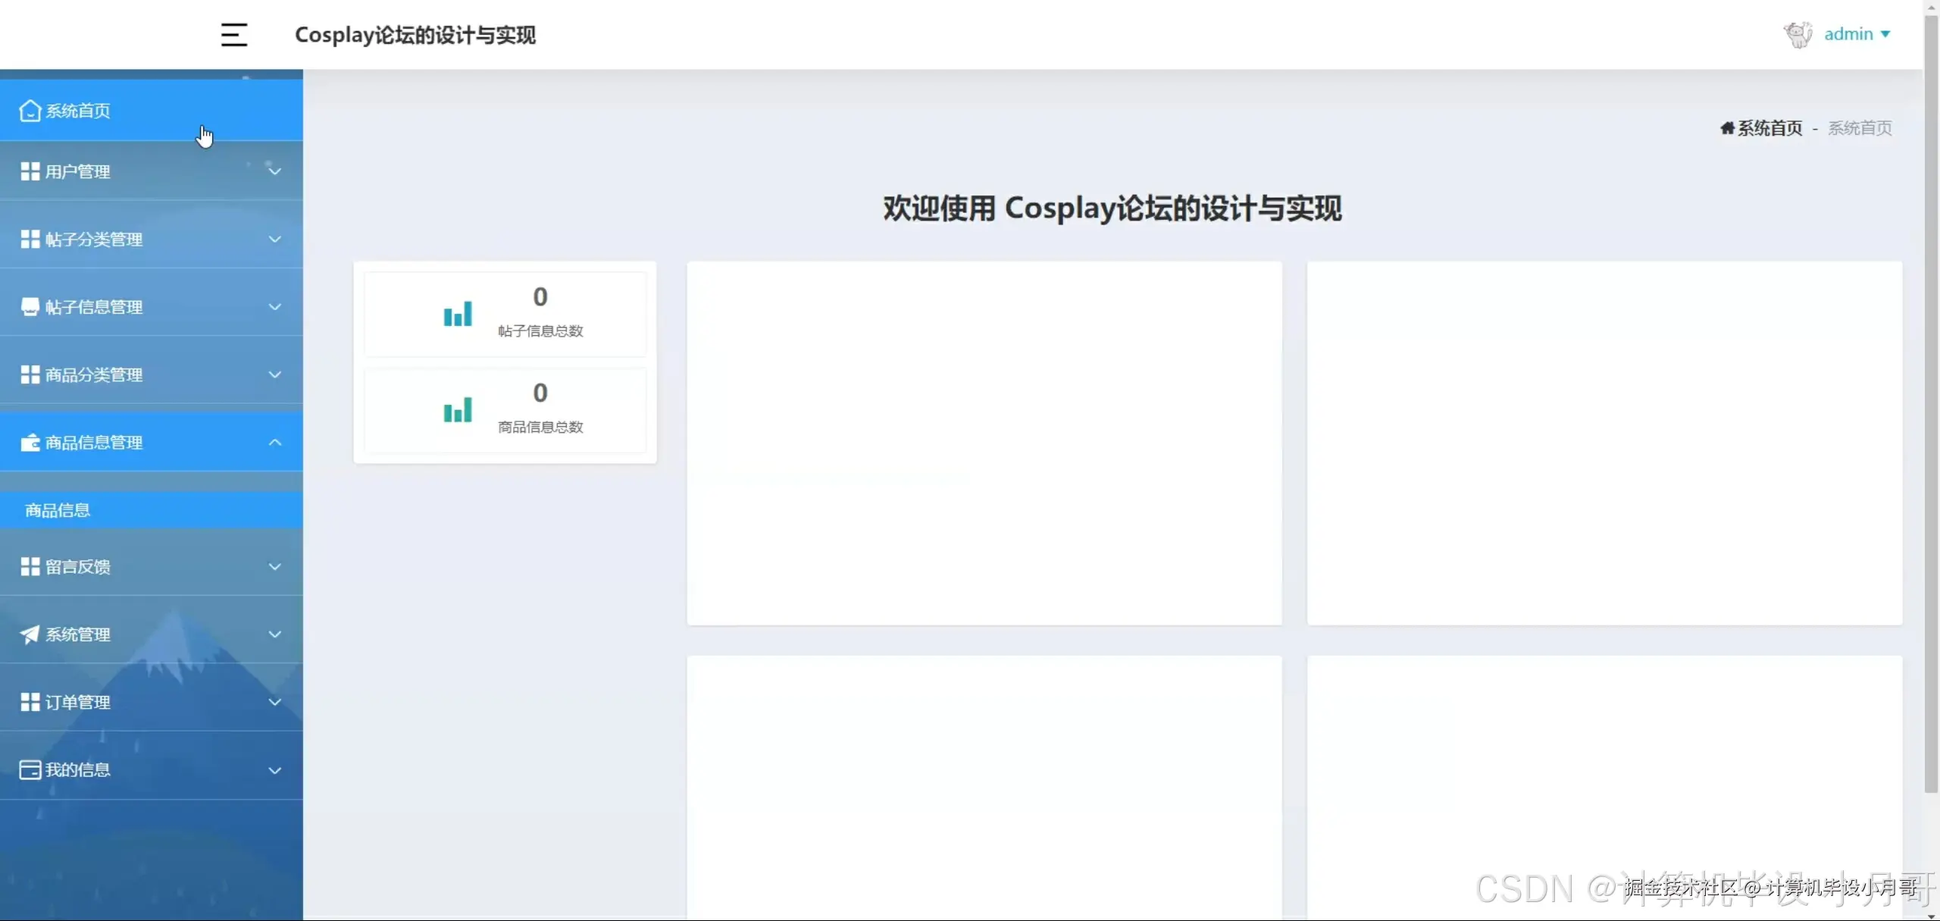Open the 商品信息 submenu item
Screen dimensions: 1940x921
57,509
